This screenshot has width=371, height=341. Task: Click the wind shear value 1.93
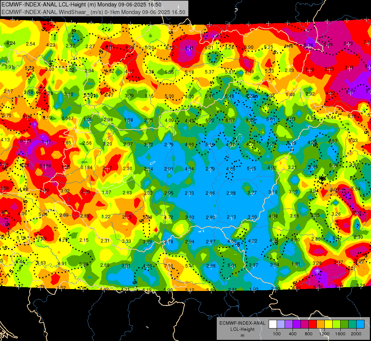pos(254,289)
